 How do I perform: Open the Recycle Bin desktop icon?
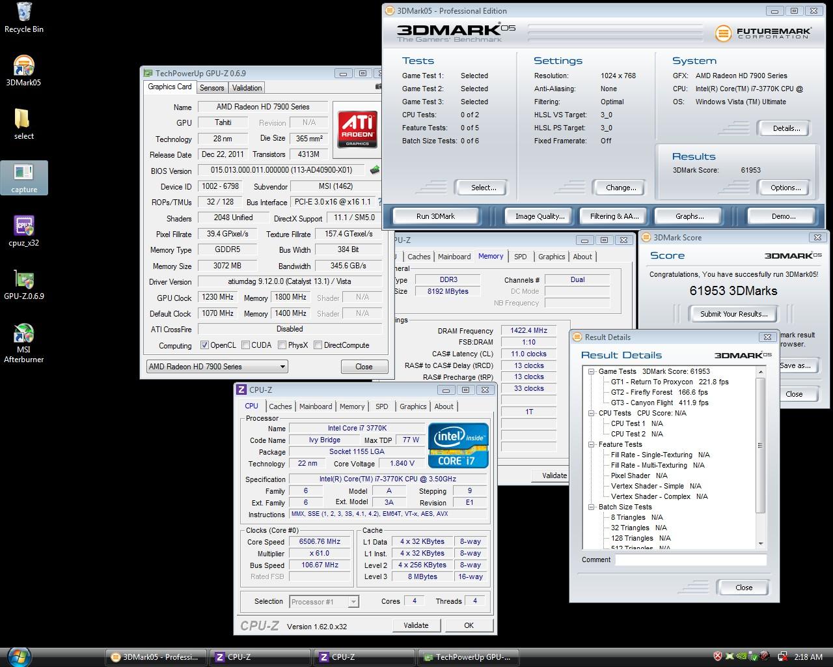24,18
